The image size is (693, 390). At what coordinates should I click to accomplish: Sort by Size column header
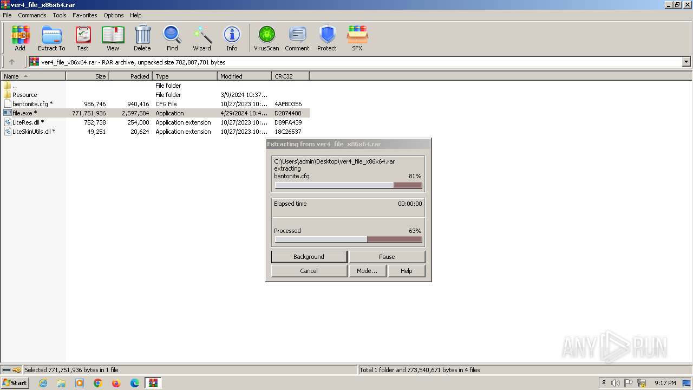tap(87, 76)
